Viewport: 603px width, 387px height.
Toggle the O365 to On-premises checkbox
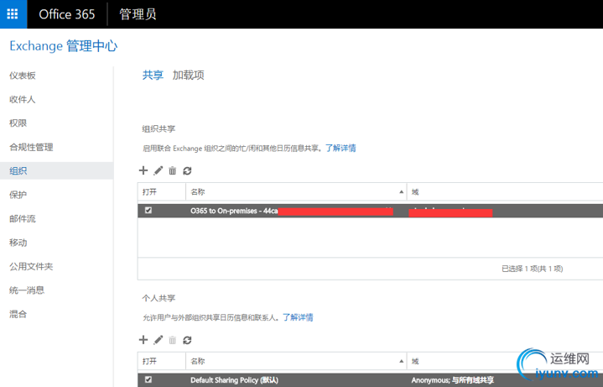click(x=148, y=210)
